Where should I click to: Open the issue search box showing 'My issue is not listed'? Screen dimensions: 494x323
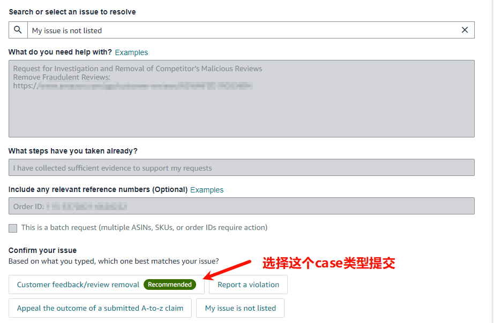(241, 30)
